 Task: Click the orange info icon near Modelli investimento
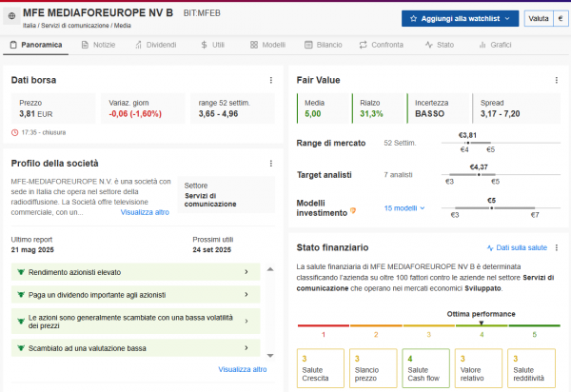click(352, 210)
